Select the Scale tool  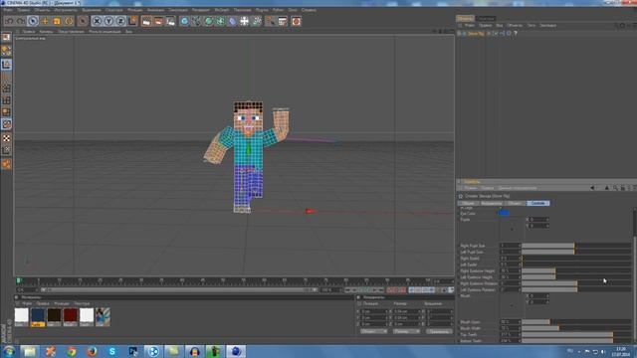(x=57, y=21)
